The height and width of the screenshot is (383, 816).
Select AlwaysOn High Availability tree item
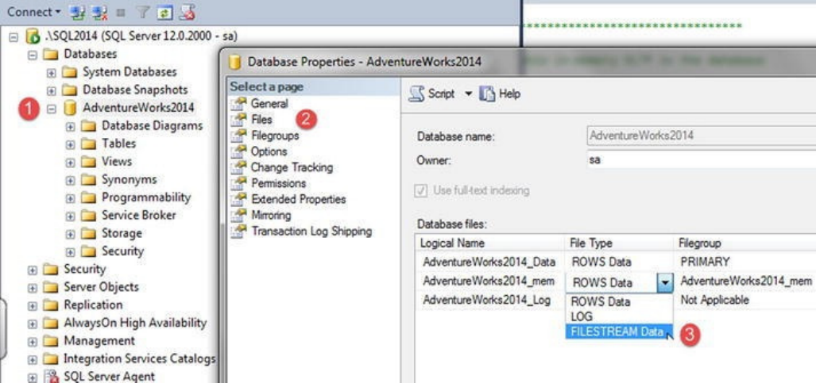[135, 323]
